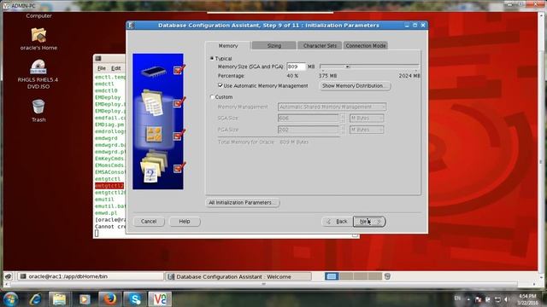Click the SGA Size spinner arrows
This screenshot has width=547, height=307.
pyautogui.click(x=342, y=118)
